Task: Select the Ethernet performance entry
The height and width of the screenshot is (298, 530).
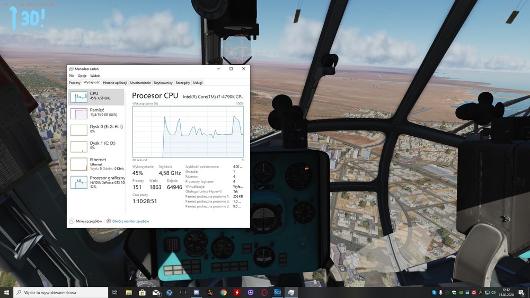Action: [96, 164]
